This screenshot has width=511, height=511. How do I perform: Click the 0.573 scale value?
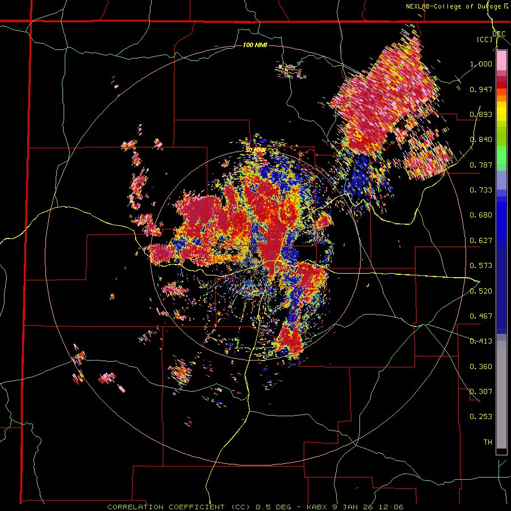[x=481, y=266]
